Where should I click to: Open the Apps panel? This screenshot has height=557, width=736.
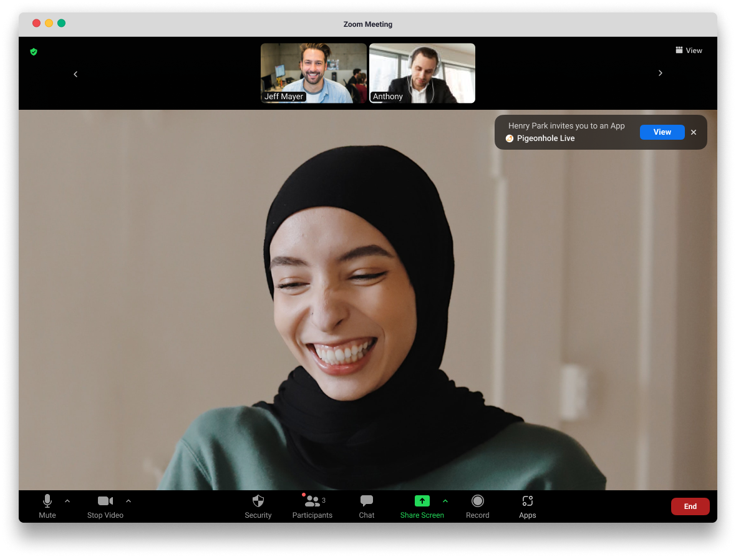[528, 501]
